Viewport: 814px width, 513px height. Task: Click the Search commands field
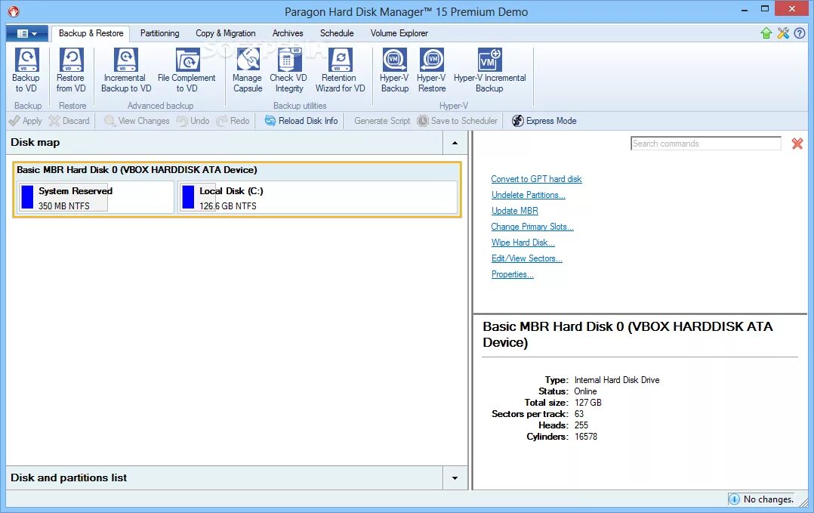pyautogui.click(x=706, y=144)
